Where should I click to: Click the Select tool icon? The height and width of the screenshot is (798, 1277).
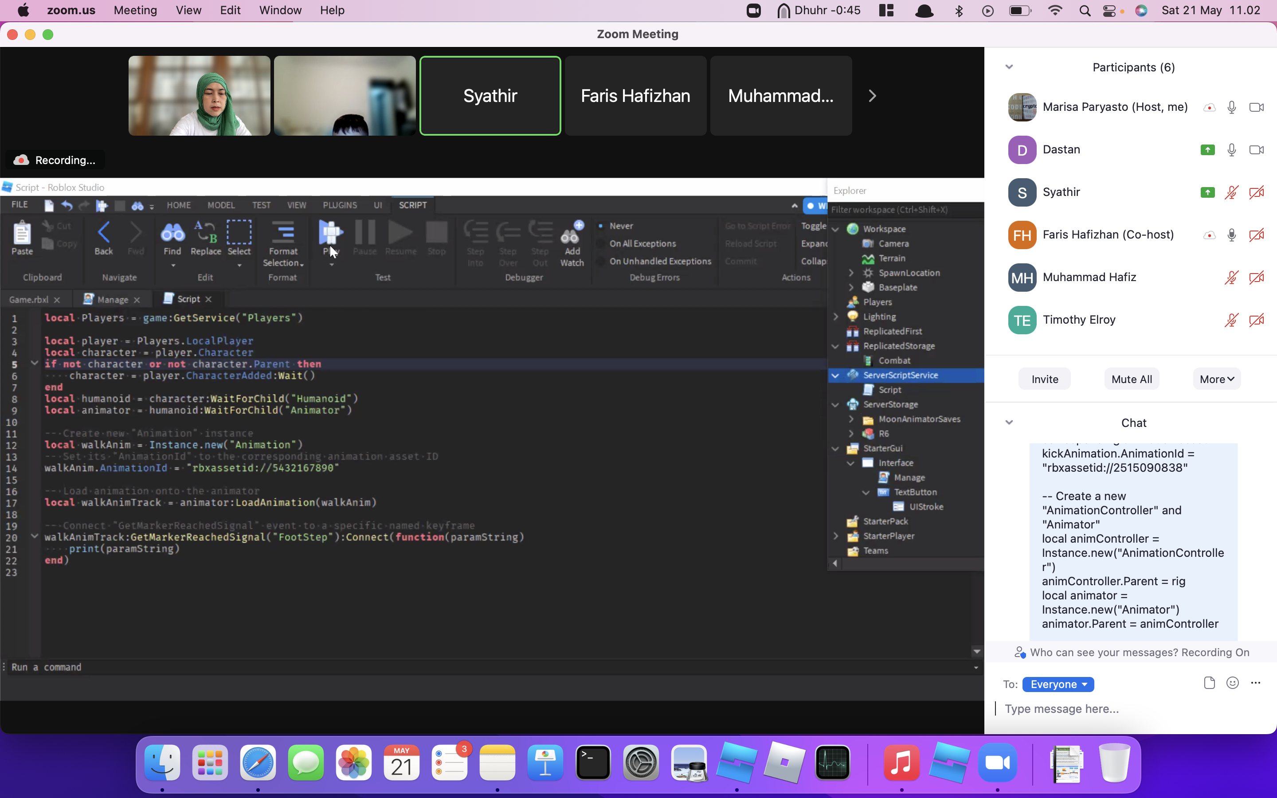(x=239, y=232)
